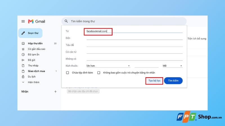Tick Không bao gồm cuộc trò chuyện checkbox

click(99, 73)
